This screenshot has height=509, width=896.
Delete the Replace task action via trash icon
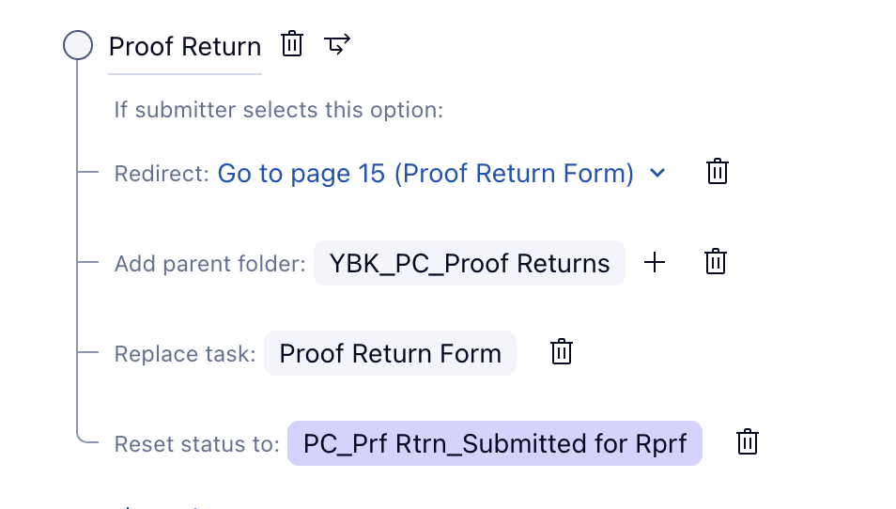(x=562, y=352)
